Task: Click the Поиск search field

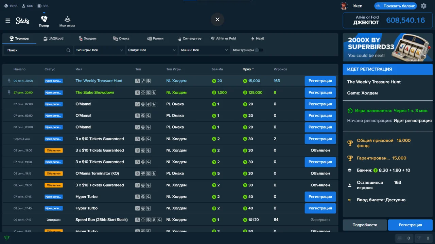Action: [38, 50]
